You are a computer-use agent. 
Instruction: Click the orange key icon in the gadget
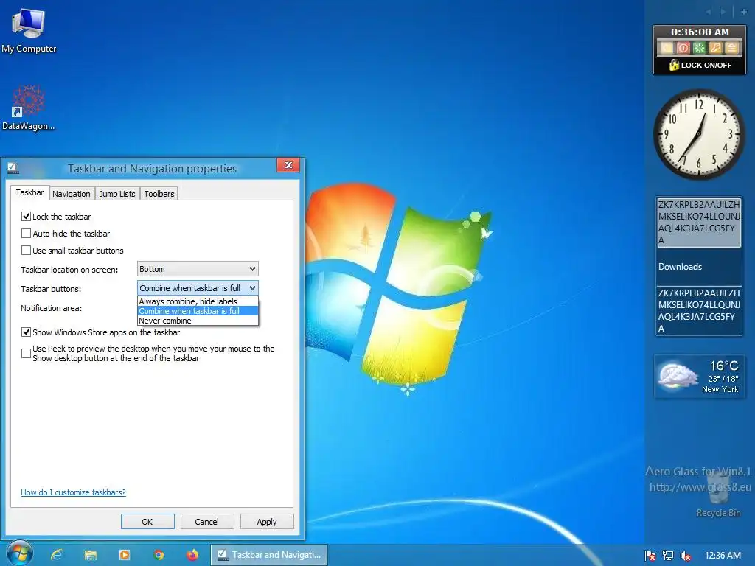click(715, 48)
